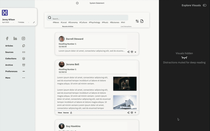Open Darrell Steward's author name
The height and width of the screenshot is (131, 210).
tap(75, 39)
